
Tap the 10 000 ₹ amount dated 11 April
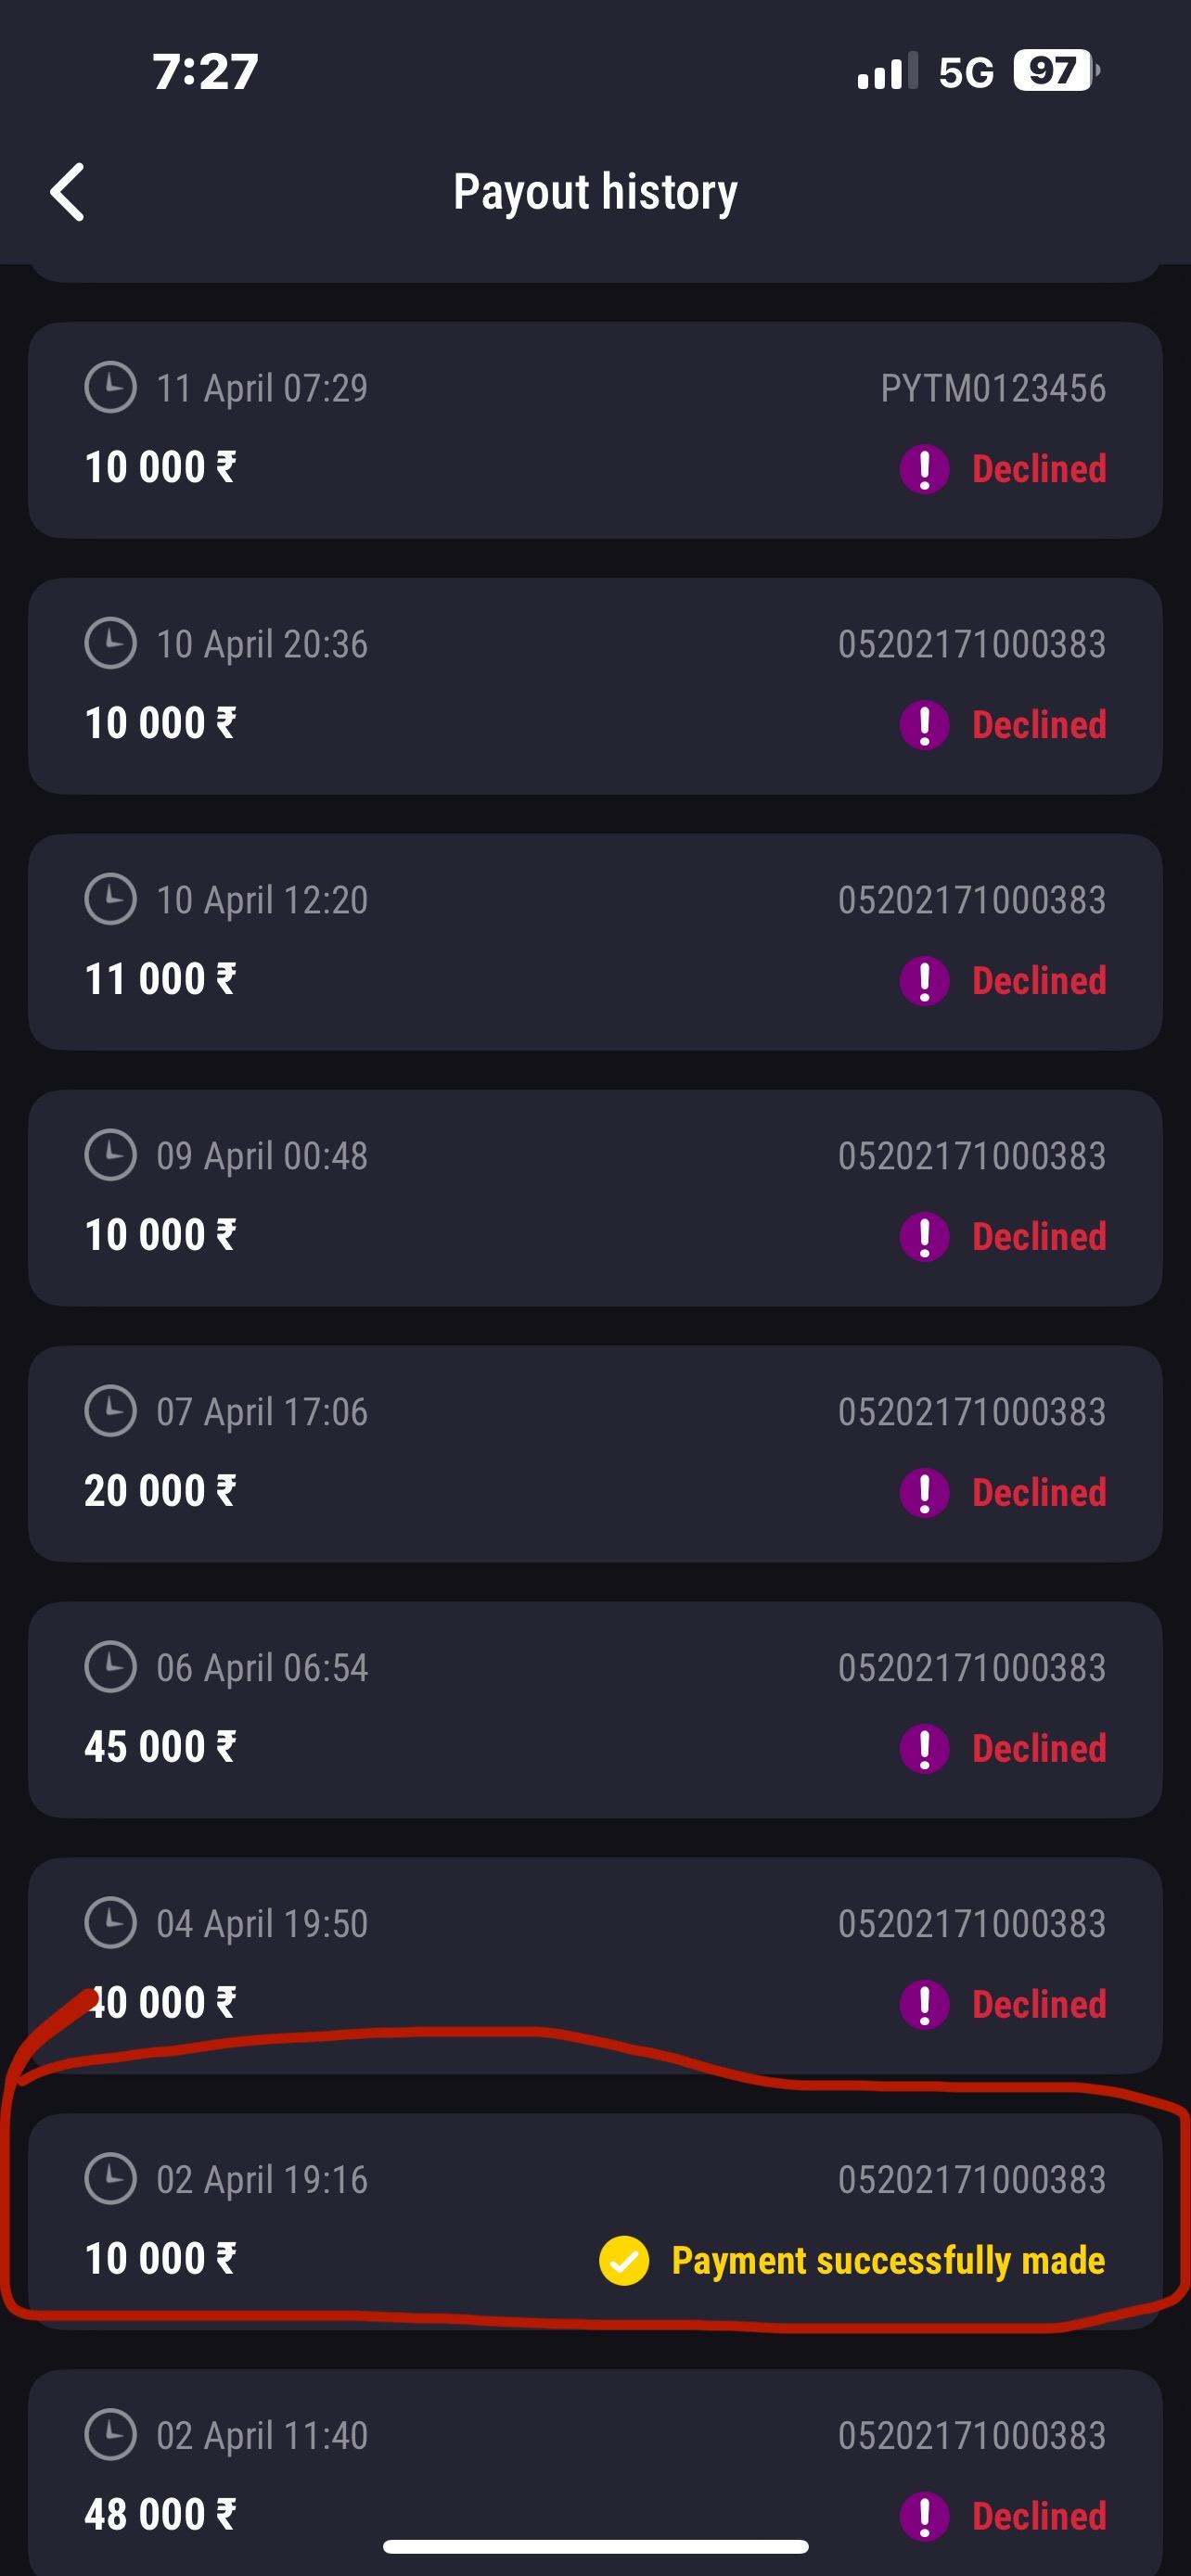tap(160, 468)
